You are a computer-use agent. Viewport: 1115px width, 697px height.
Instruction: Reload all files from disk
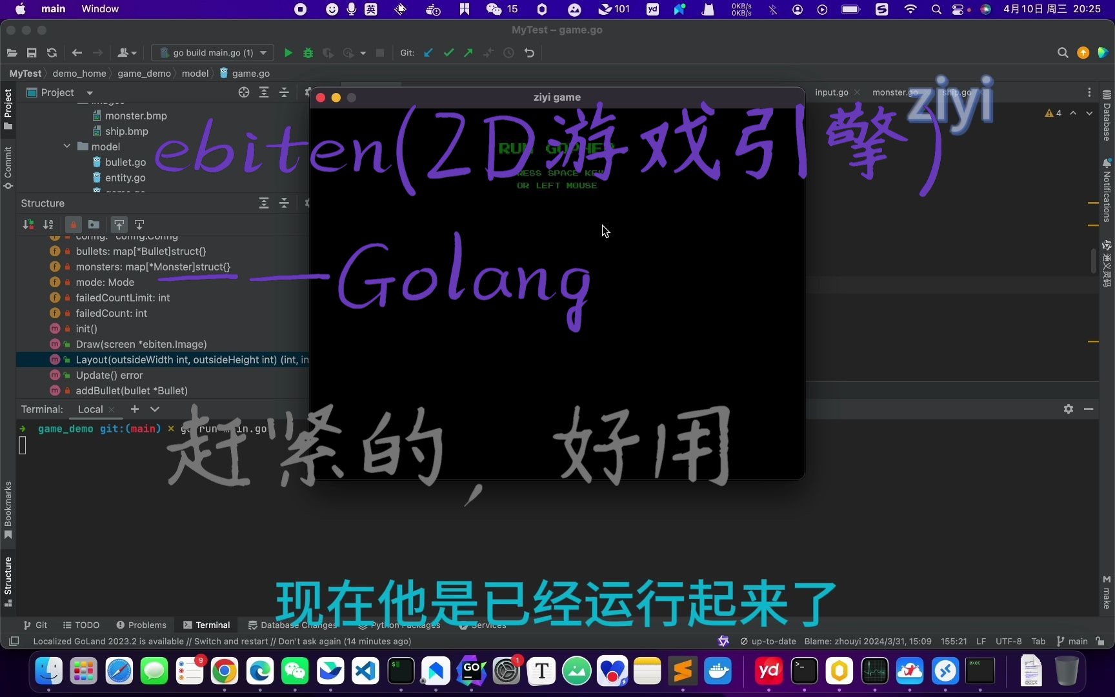point(52,53)
